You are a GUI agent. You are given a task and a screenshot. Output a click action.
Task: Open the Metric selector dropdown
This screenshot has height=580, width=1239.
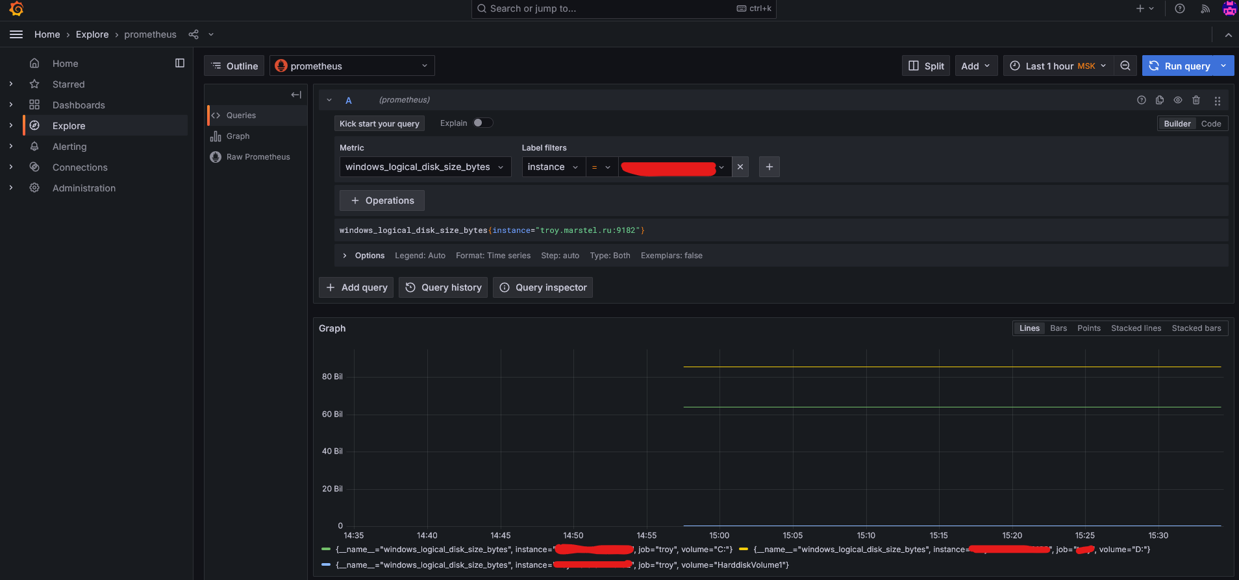click(x=425, y=167)
